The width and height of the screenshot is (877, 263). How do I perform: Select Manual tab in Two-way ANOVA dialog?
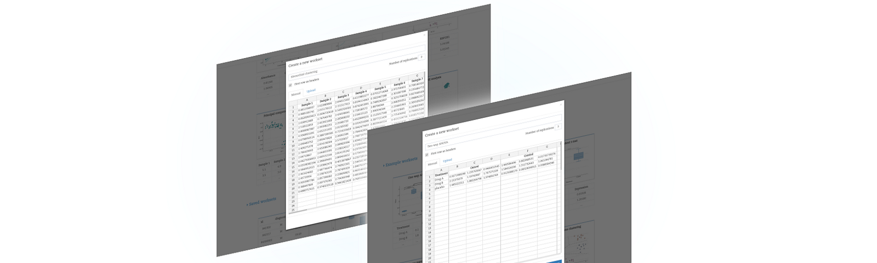click(432, 163)
